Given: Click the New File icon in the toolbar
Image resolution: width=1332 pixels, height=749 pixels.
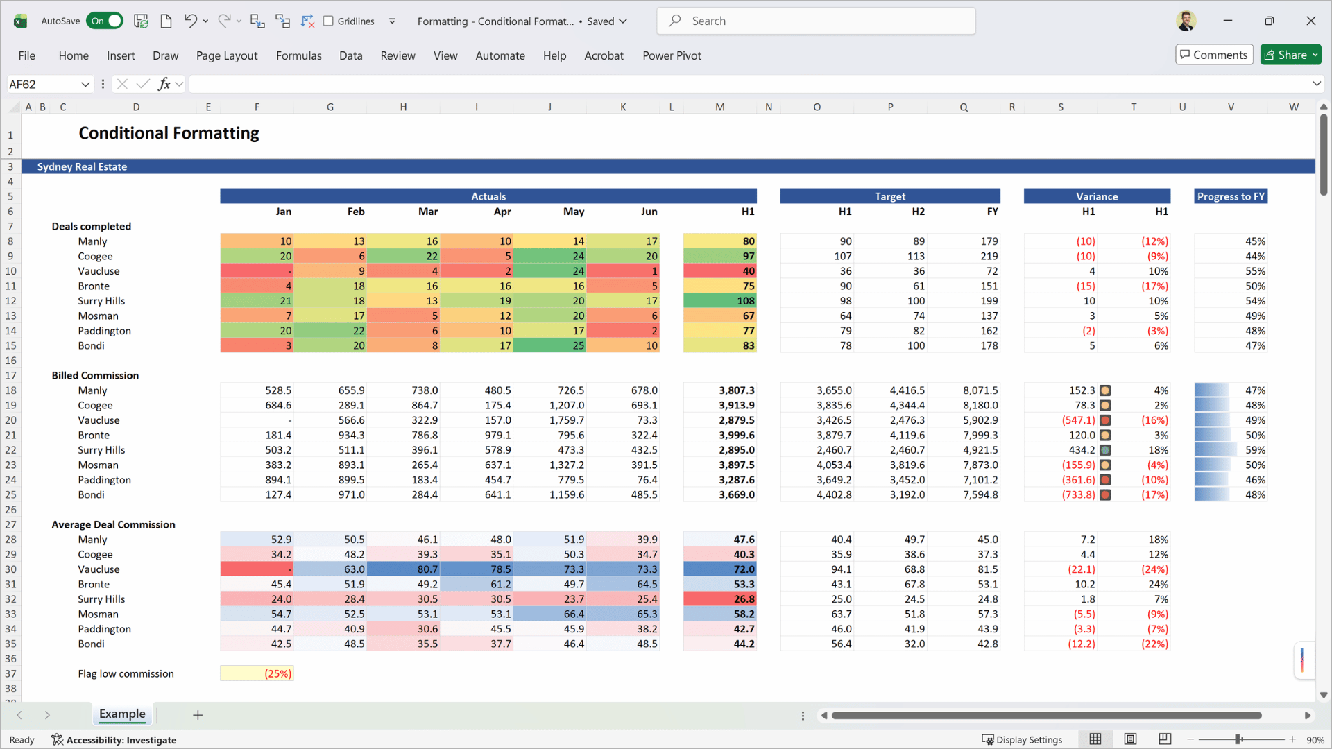Looking at the screenshot, I should pos(166,21).
